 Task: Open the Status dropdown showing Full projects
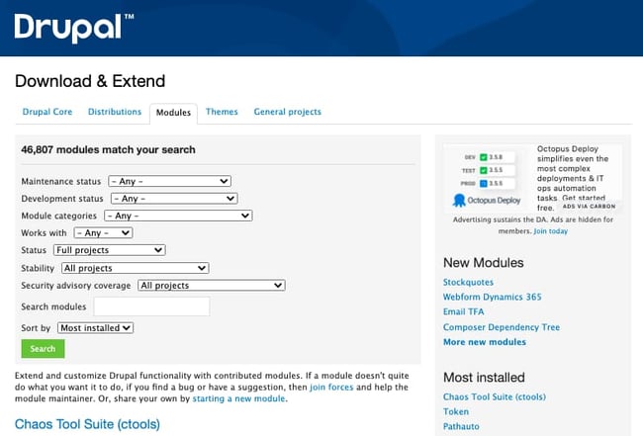(110, 250)
